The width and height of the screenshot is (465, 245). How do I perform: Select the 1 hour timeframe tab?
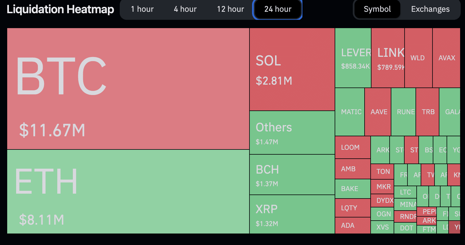click(x=142, y=9)
